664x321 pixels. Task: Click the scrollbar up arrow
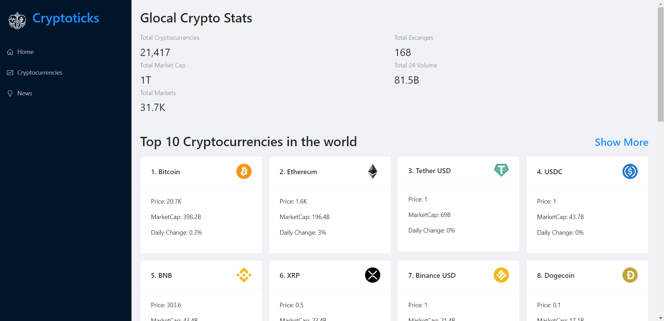tap(661, 3)
